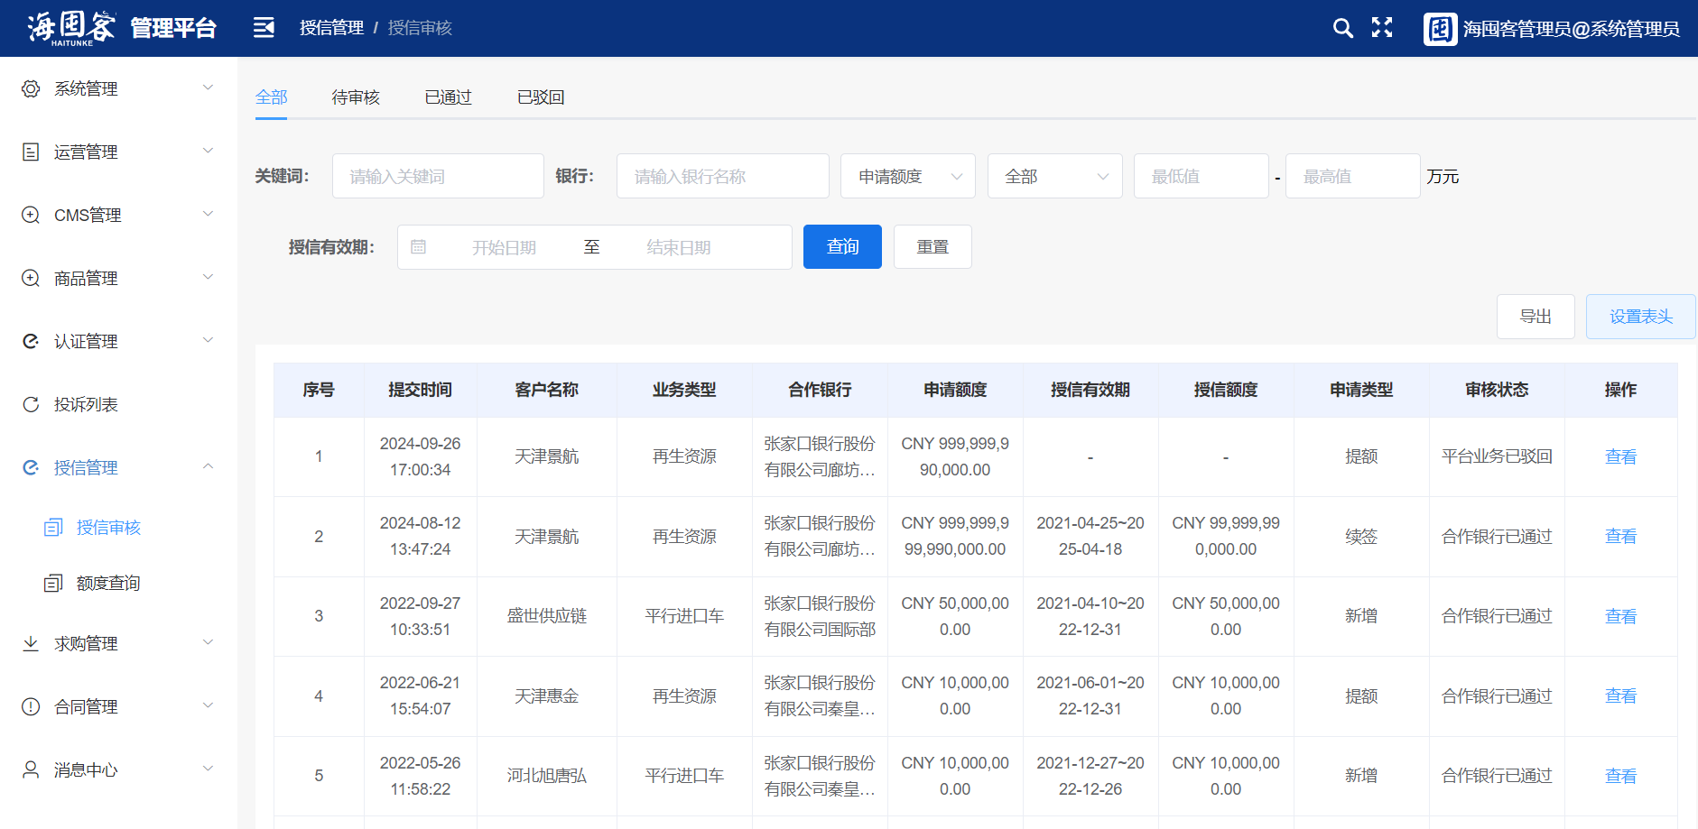Image resolution: width=1698 pixels, height=829 pixels.
Task: Switch to the 已驳回 tab
Action: 541,97
